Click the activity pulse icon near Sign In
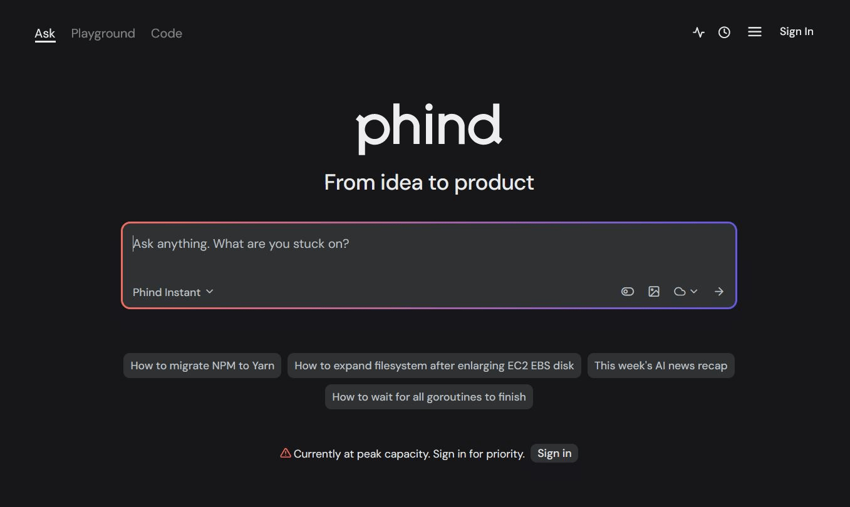 pos(698,32)
